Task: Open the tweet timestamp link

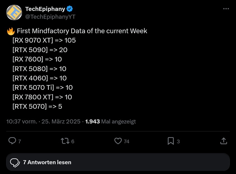Action: click(x=42, y=122)
